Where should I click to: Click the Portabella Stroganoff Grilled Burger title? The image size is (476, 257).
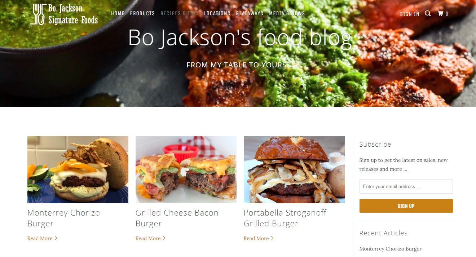285,218
